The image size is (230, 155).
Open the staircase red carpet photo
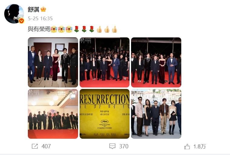click(x=53, y=114)
